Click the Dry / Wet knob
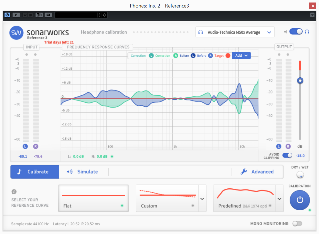Screen dimensions: 319x234 click(300, 174)
